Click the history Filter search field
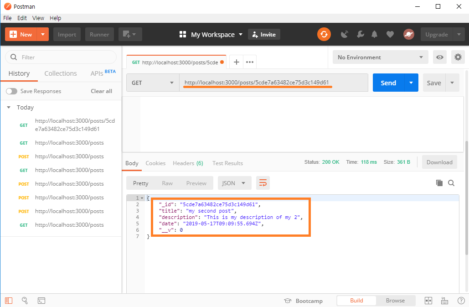Image resolution: width=469 pixels, height=307 pixels. [61, 57]
